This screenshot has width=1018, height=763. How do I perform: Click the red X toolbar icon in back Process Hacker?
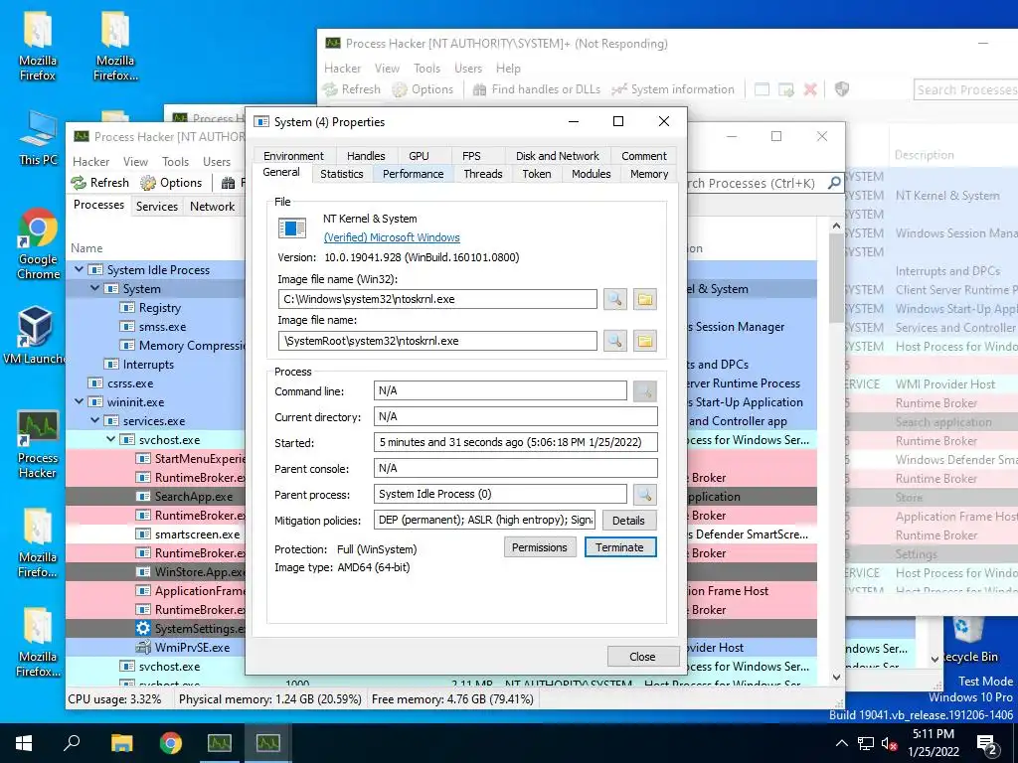[x=810, y=89]
